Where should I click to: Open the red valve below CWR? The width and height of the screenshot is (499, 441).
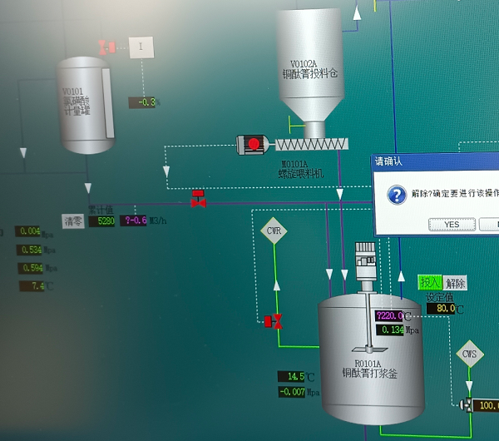click(273, 320)
